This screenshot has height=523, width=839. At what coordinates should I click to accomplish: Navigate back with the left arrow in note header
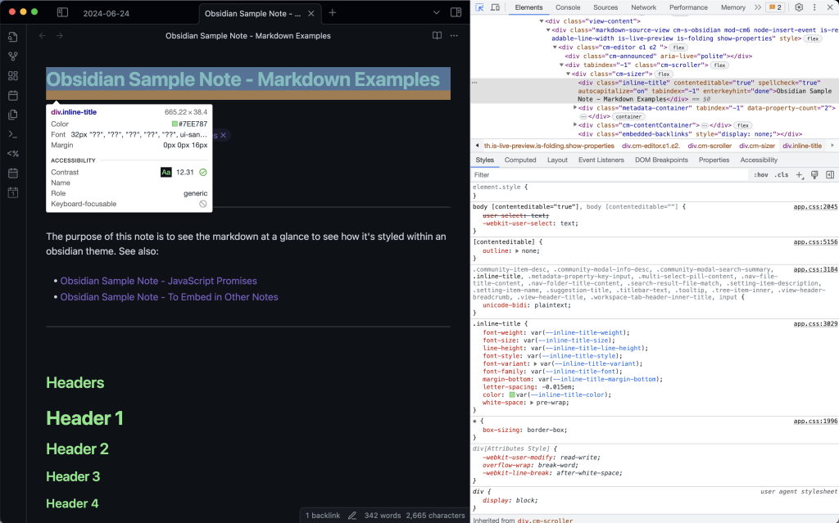(43, 36)
